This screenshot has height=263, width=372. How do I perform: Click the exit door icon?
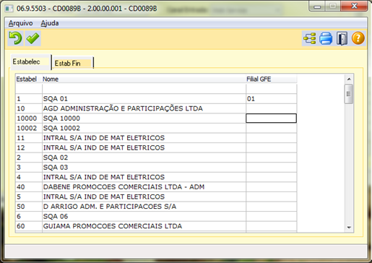tap(342, 38)
